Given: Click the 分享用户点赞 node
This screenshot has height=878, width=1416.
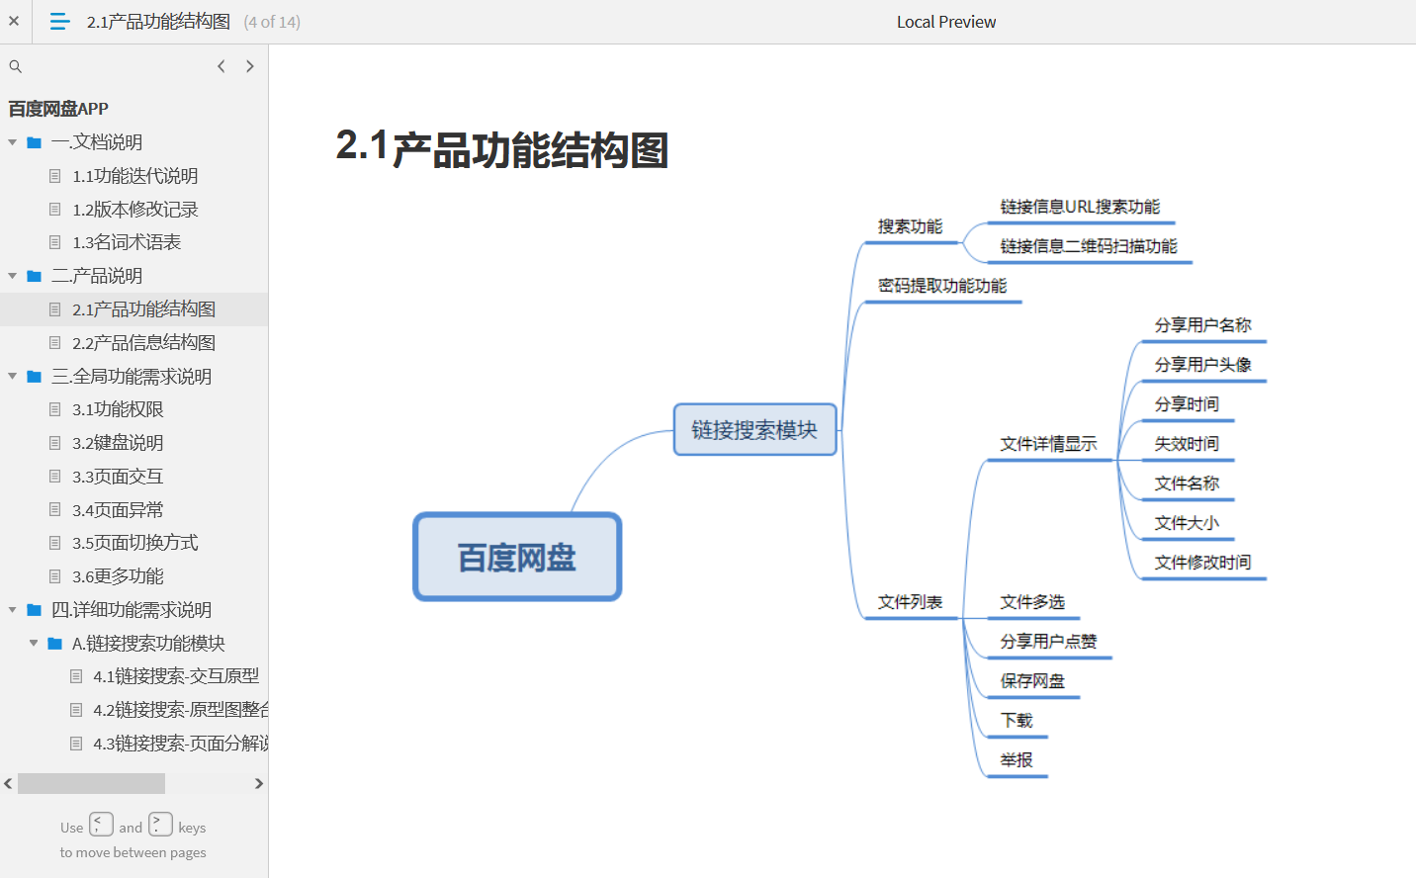Looking at the screenshot, I should (1048, 642).
